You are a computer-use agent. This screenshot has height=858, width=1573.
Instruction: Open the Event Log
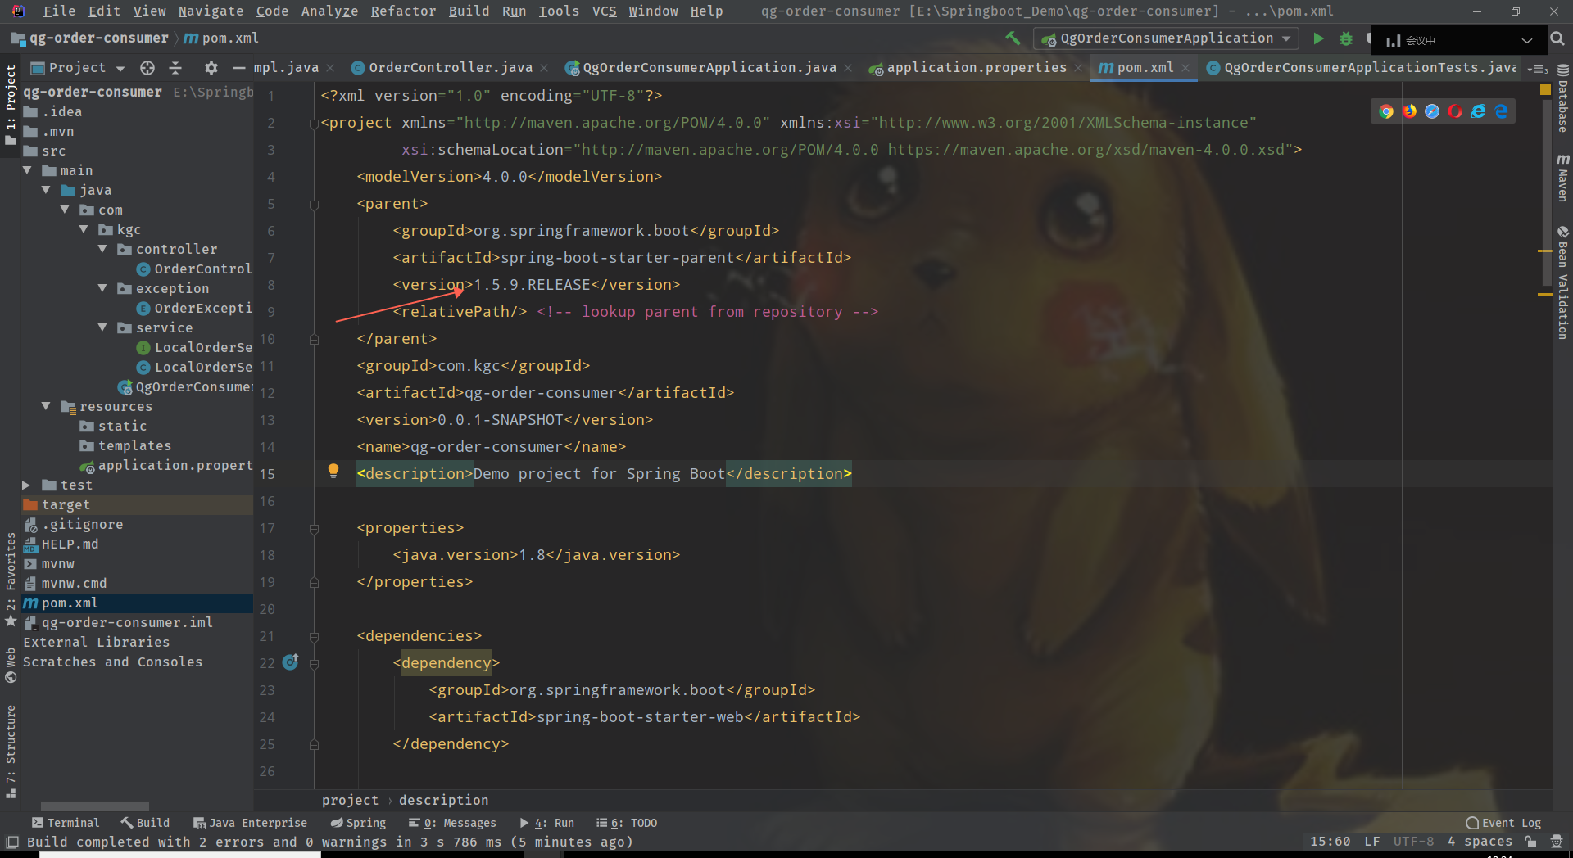(x=1503, y=823)
